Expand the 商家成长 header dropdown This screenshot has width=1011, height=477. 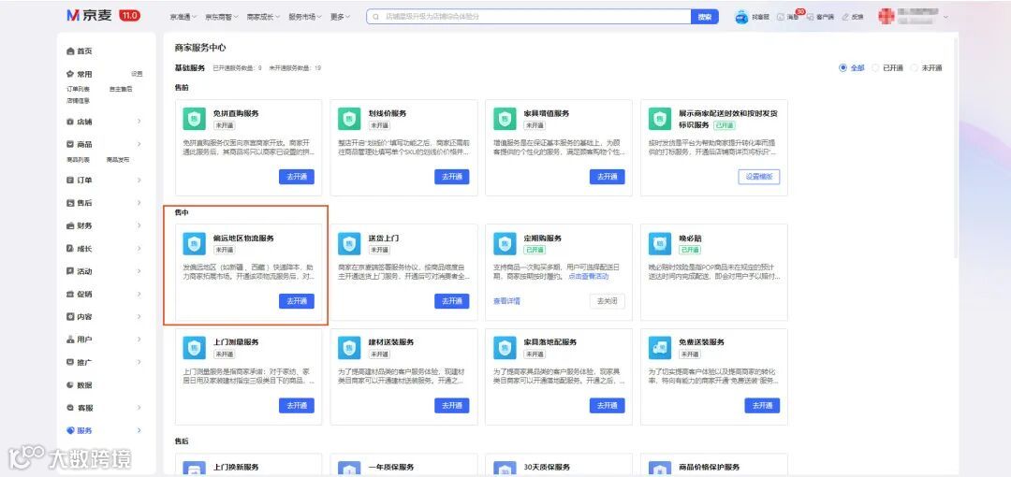click(263, 18)
